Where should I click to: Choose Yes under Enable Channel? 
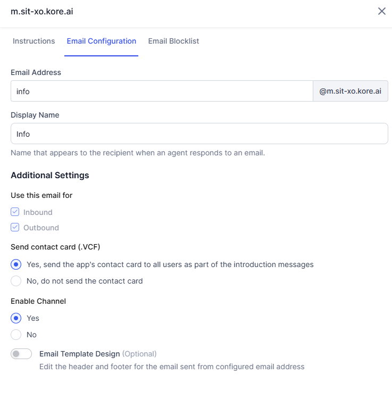(16, 318)
